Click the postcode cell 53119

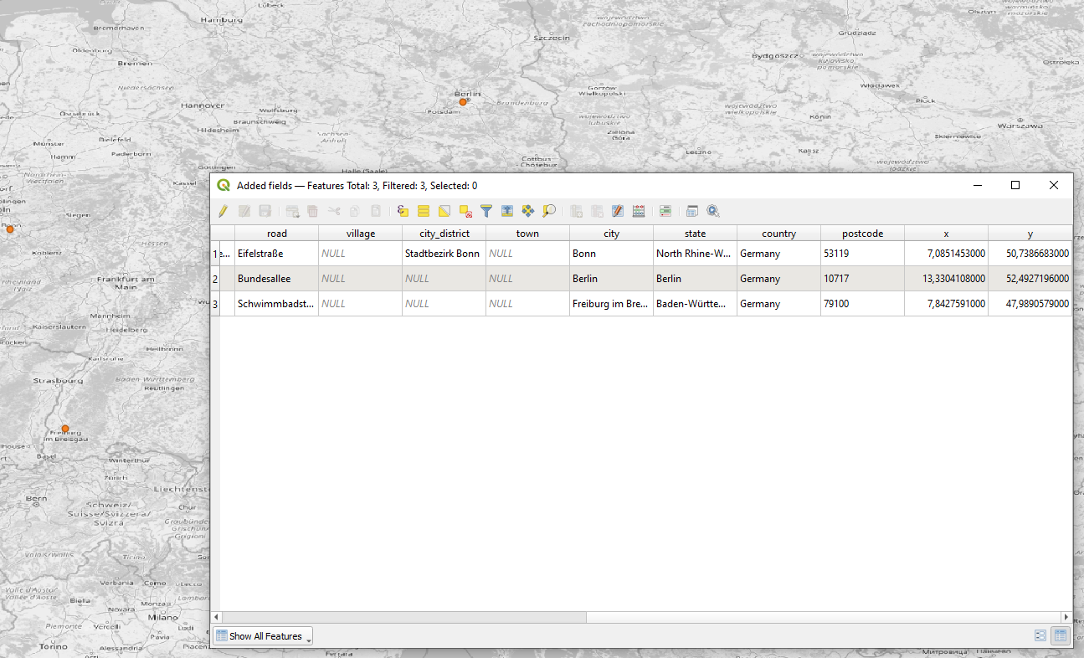[x=863, y=254]
